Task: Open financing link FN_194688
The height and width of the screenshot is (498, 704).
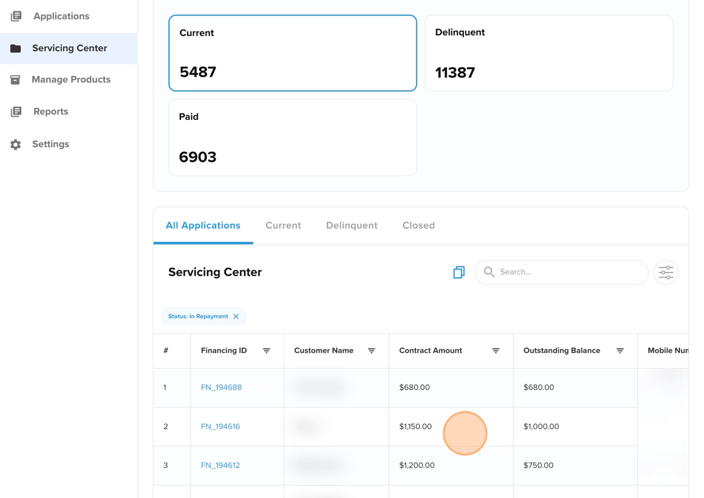Action: click(221, 387)
